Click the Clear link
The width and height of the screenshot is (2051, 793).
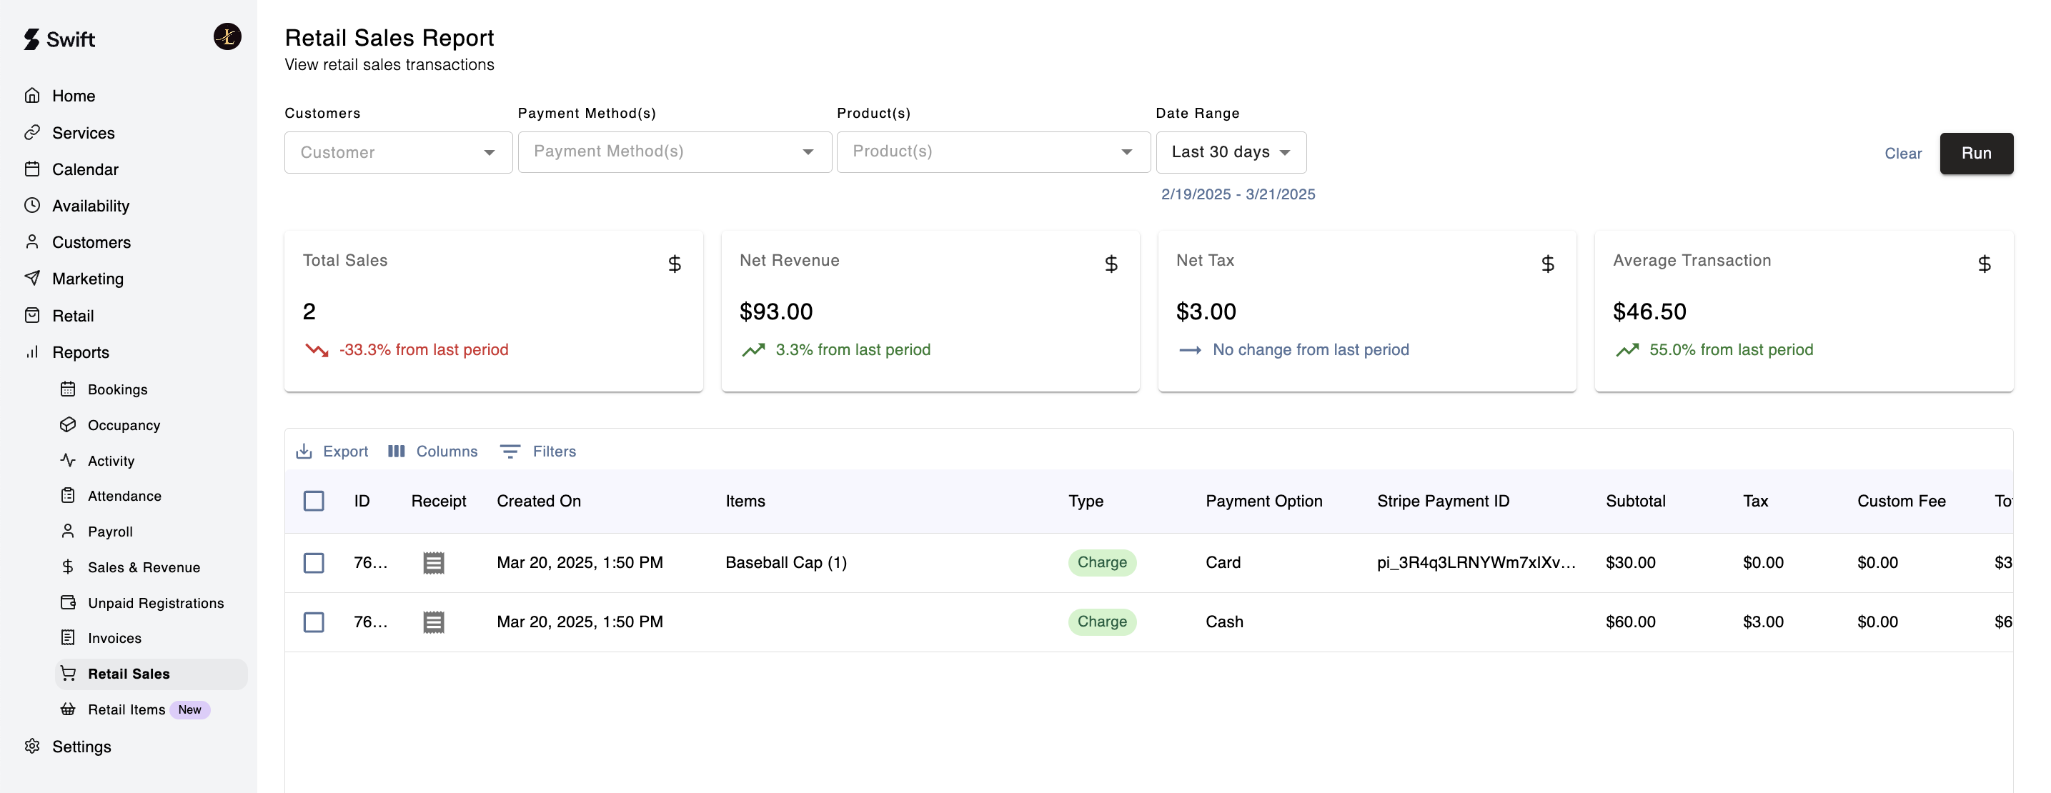click(1902, 154)
